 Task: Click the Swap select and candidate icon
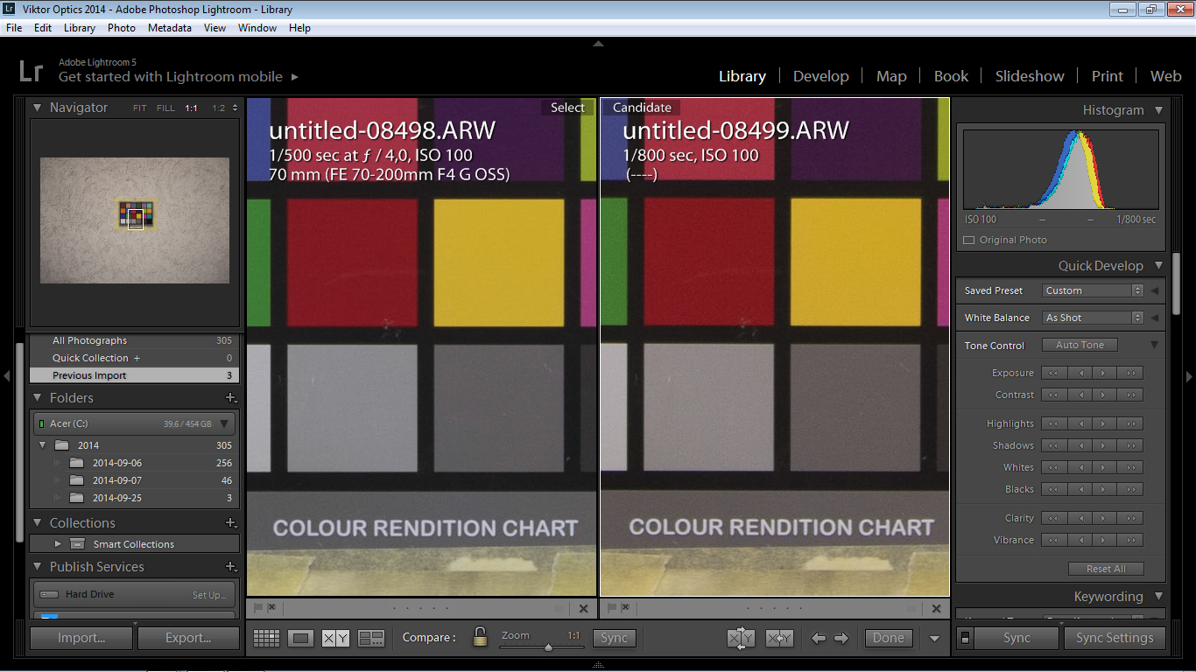click(x=741, y=639)
